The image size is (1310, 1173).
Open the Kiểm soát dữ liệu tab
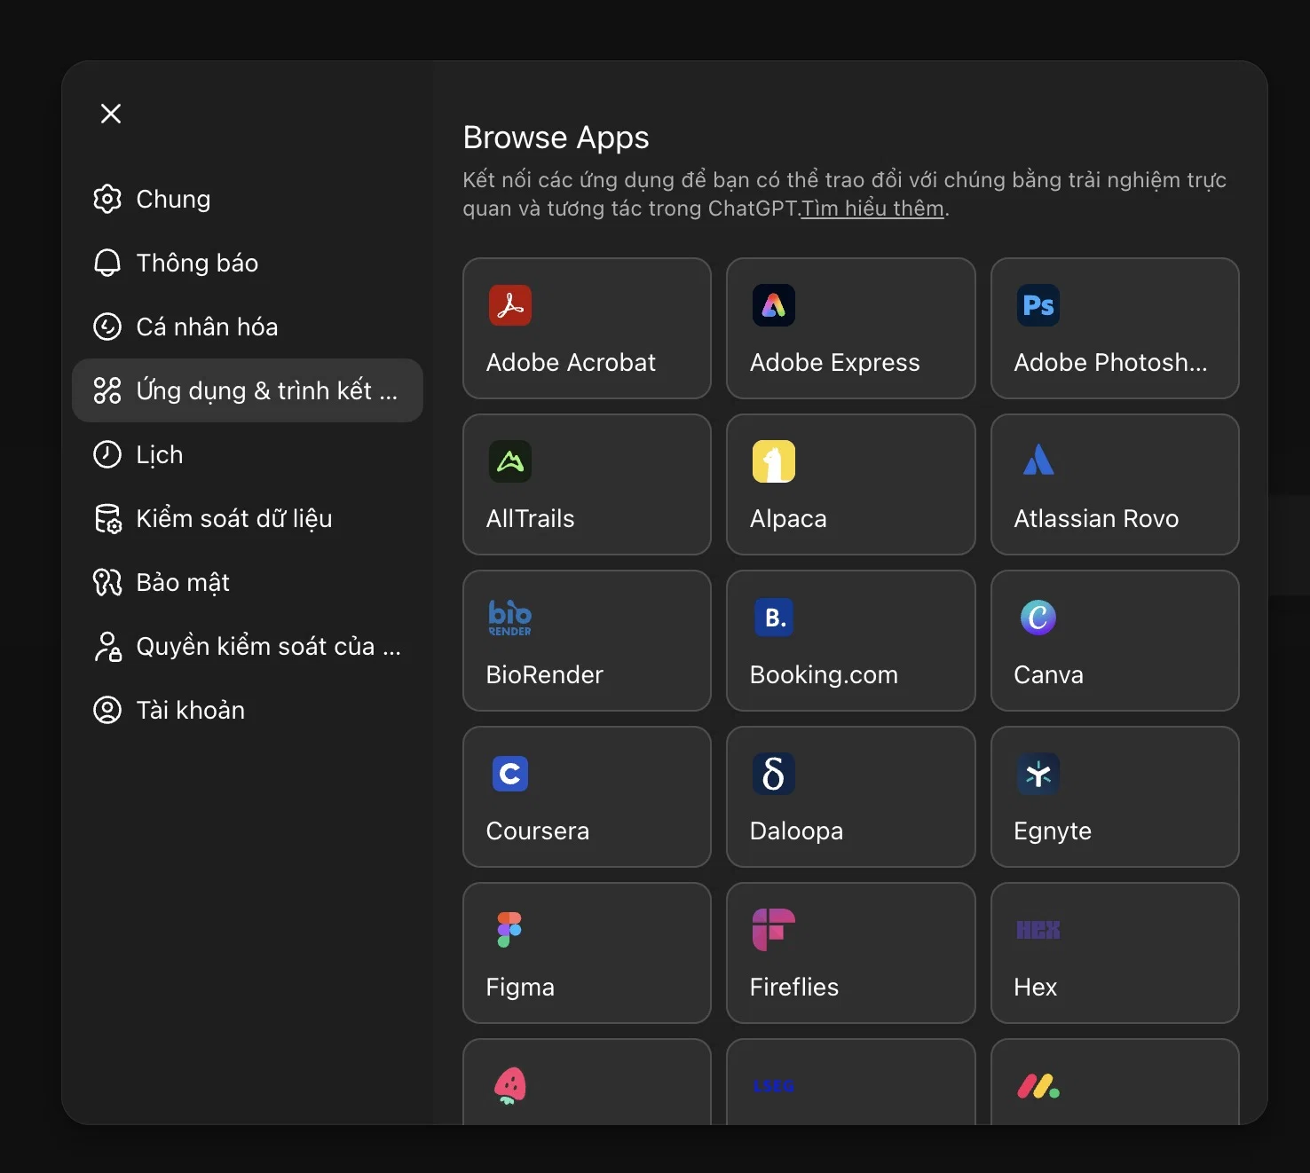coord(248,518)
